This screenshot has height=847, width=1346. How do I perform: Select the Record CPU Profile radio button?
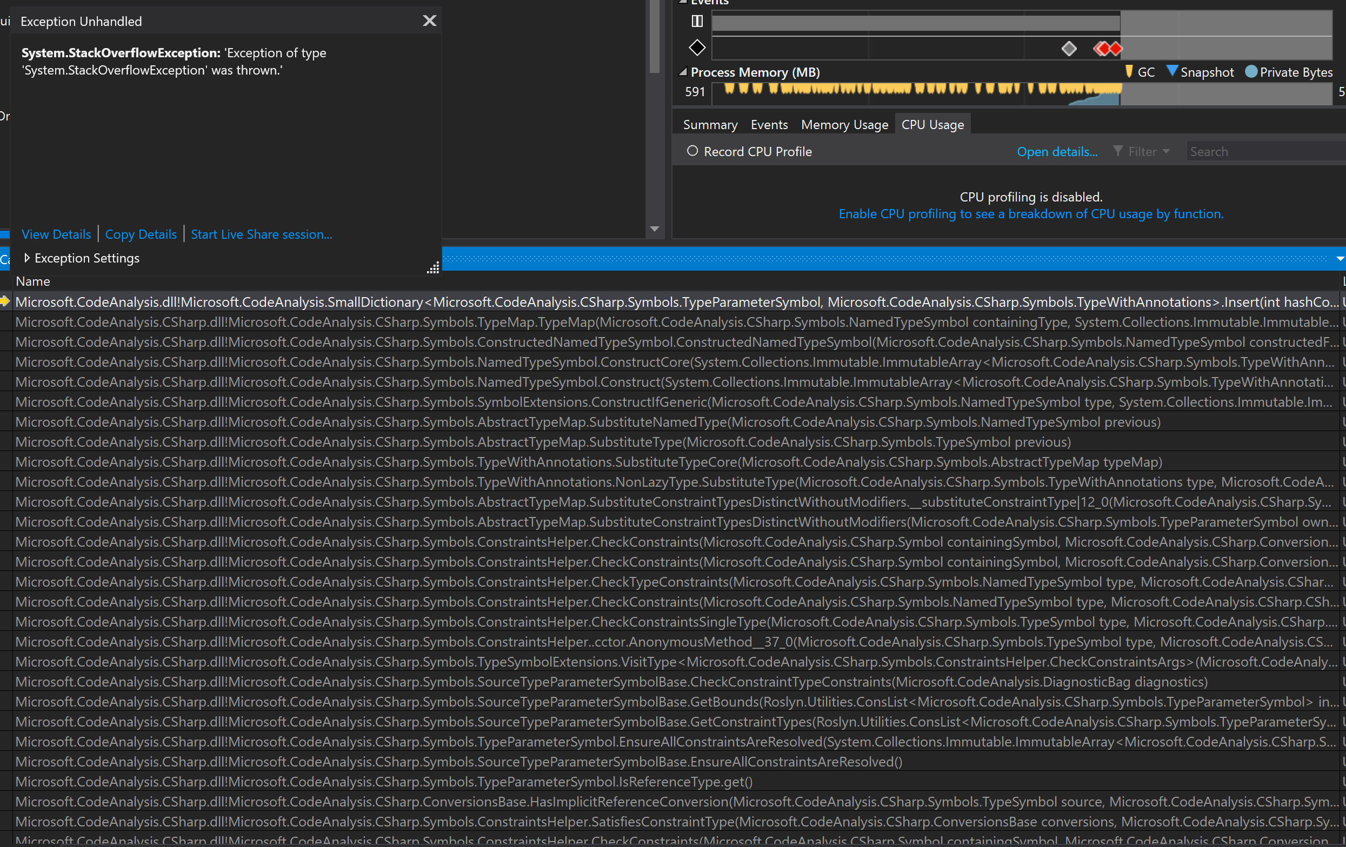(692, 151)
